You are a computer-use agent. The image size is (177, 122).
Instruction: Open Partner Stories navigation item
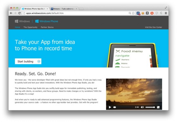click(x=47, y=27)
